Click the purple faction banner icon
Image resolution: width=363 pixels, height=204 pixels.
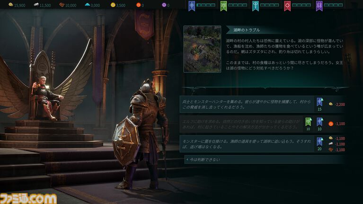click(x=319, y=6)
